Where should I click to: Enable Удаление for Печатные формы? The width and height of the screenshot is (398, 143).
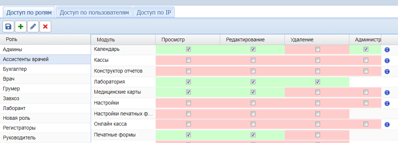click(317, 135)
